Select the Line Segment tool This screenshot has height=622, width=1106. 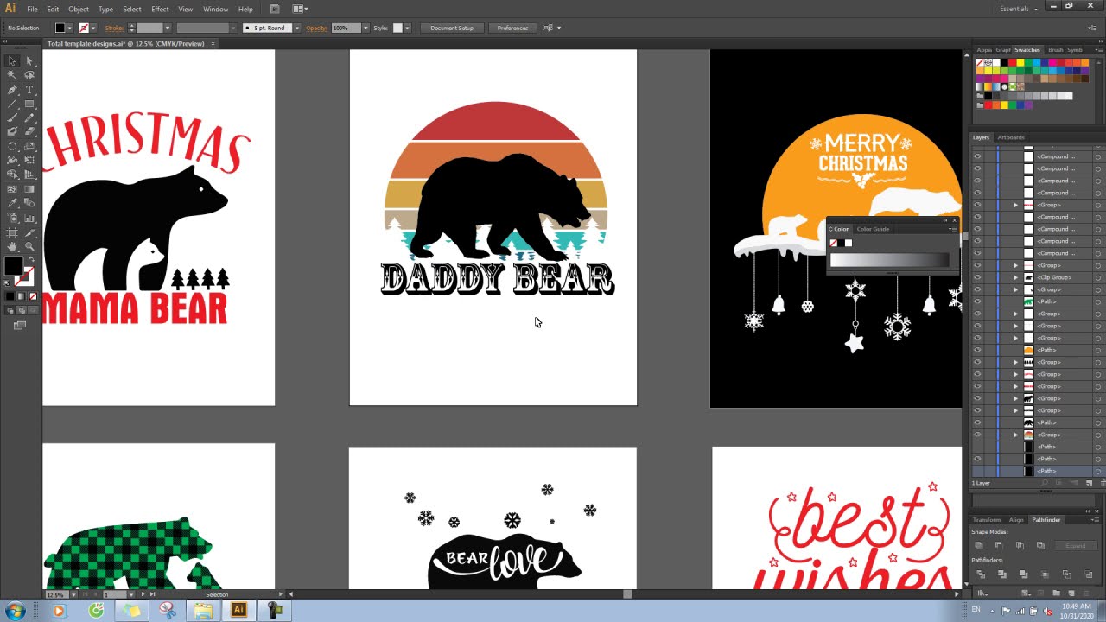(x=12, y=104)
